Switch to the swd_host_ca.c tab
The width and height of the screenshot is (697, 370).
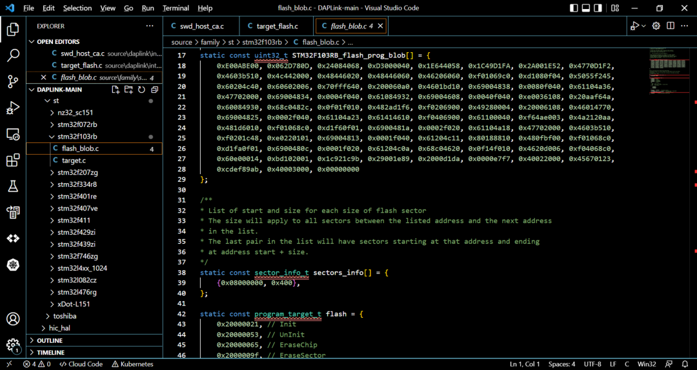point(201,26)
